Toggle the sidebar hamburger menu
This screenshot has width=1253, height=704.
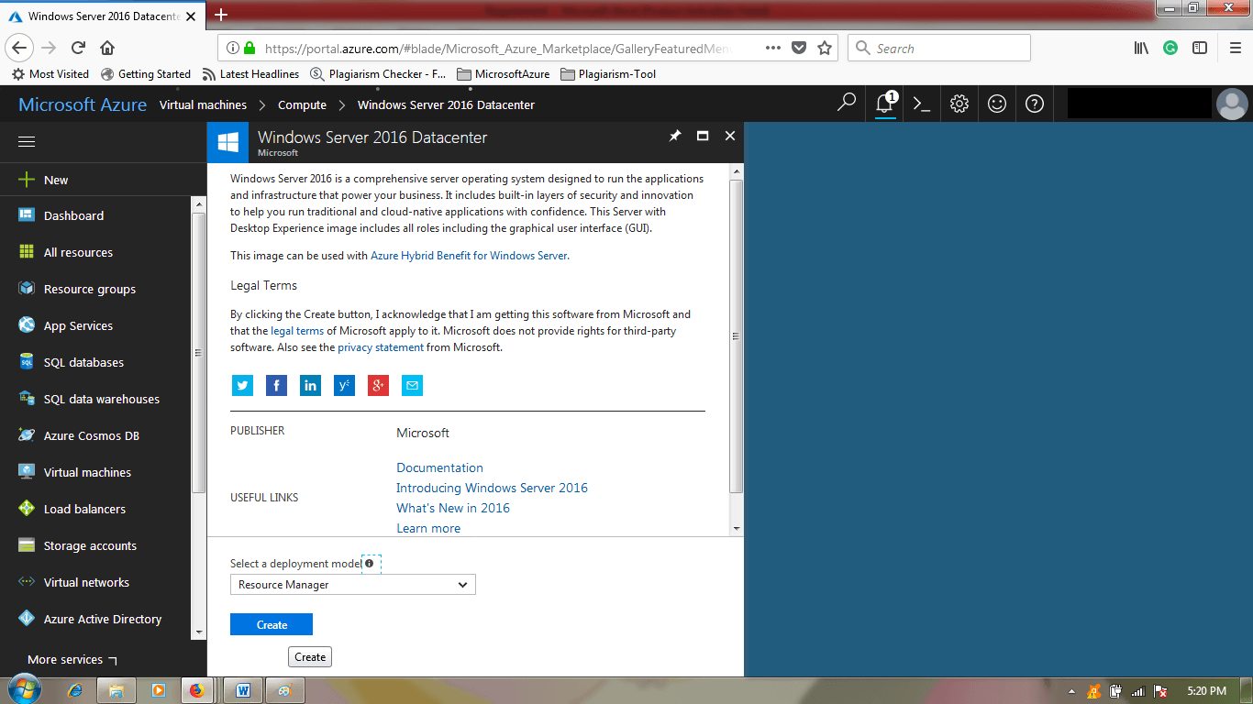coord(27,141)
